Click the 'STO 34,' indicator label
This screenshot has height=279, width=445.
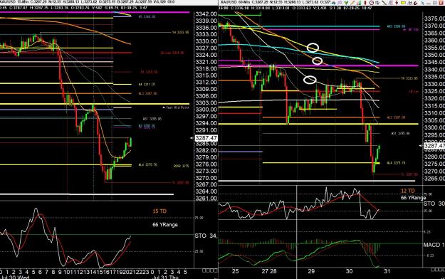206,236
